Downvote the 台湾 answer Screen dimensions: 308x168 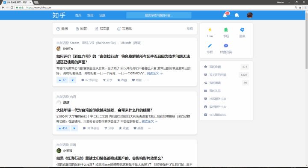tap(74, 128)
